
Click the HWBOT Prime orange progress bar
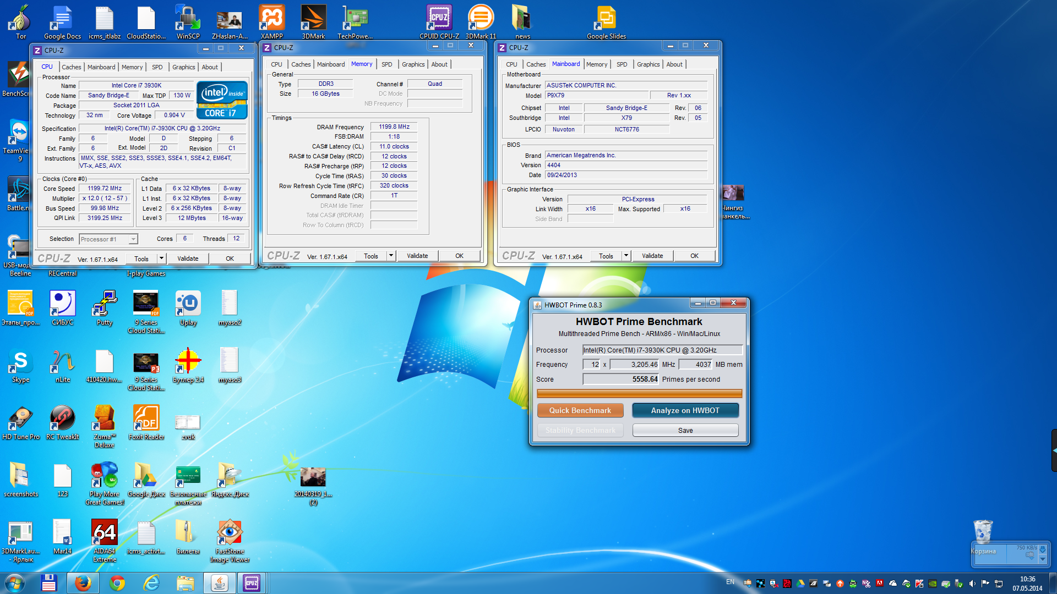(639, 393)
